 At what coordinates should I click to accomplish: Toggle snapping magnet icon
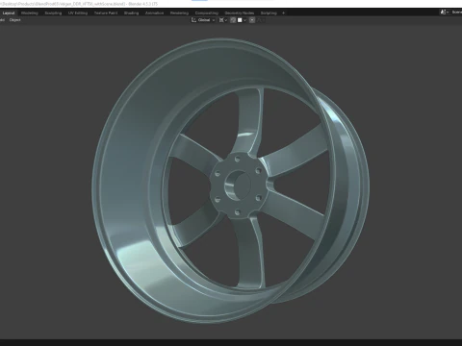(x=233, y=20)
